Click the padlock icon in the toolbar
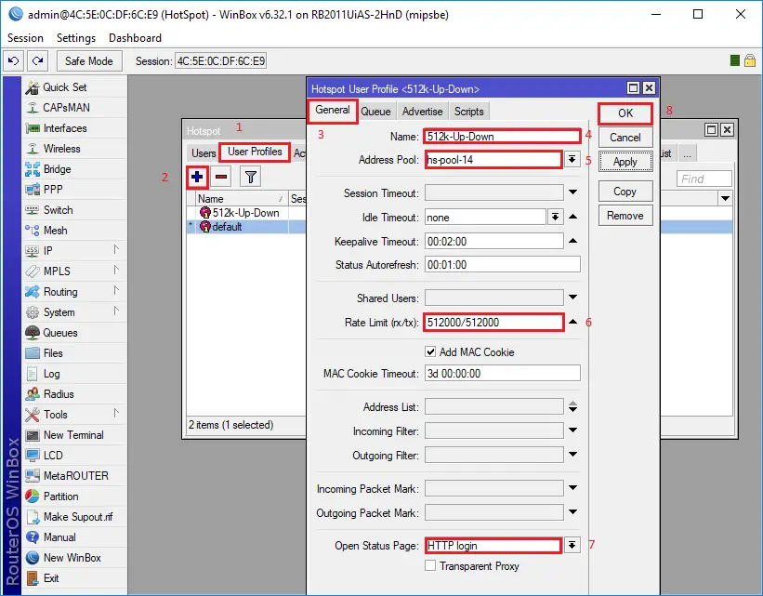Image resolution: width=763 pixels, height=596 pixels. click(750, 60)
